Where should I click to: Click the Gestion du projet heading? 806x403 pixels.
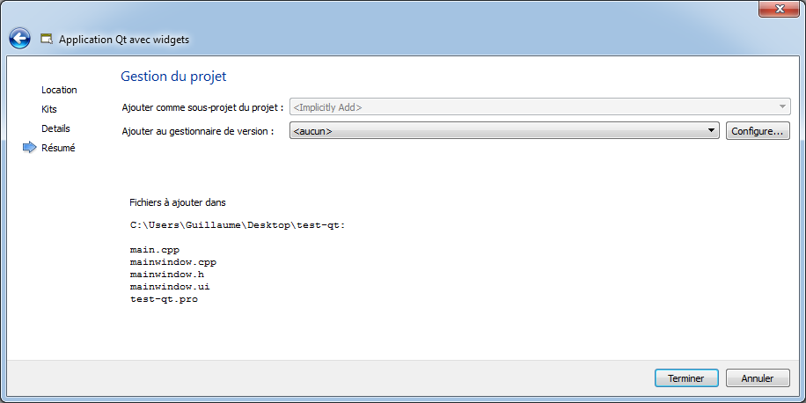click(x=173, y=77)
